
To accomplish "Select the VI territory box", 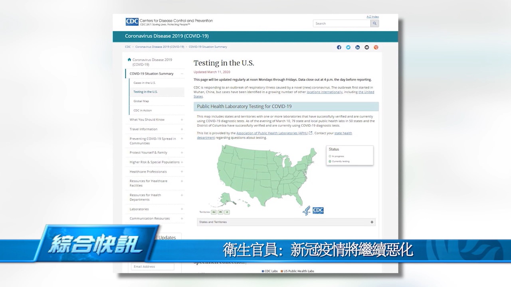I will point(227,212).
